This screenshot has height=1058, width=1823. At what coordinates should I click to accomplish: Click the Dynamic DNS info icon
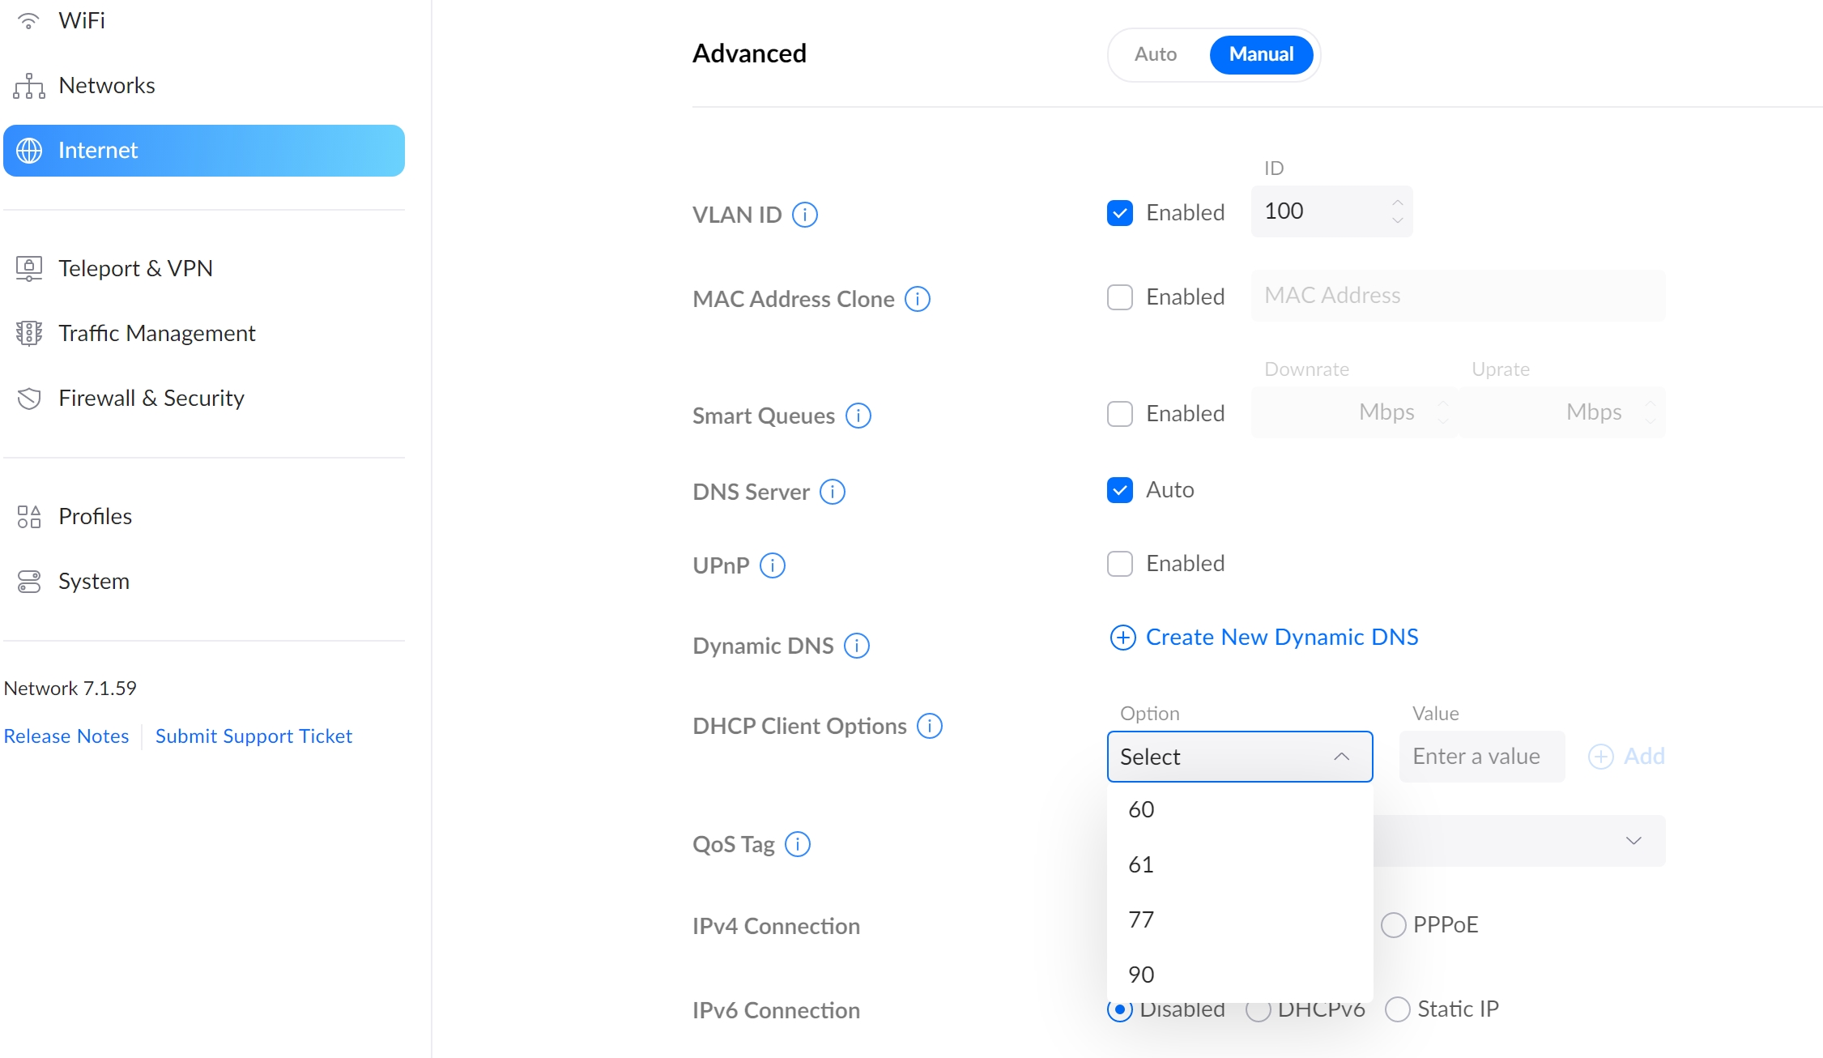tap(856, 646)
